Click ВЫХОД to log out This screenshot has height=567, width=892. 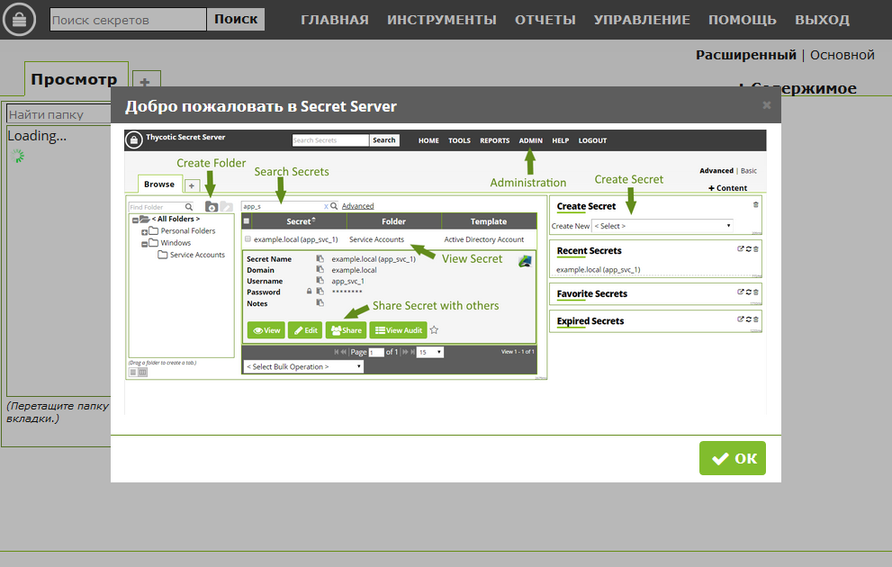pyautogui.click(x=822, y=20)
